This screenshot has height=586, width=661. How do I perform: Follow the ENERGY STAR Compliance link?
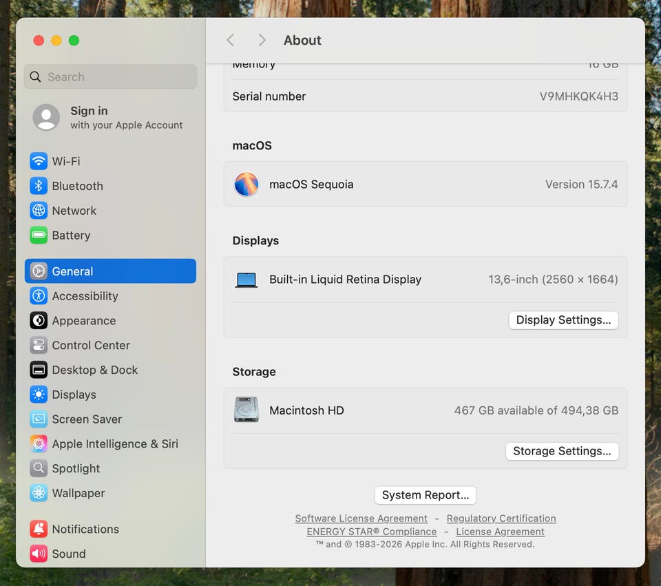[x=371, y=532]
